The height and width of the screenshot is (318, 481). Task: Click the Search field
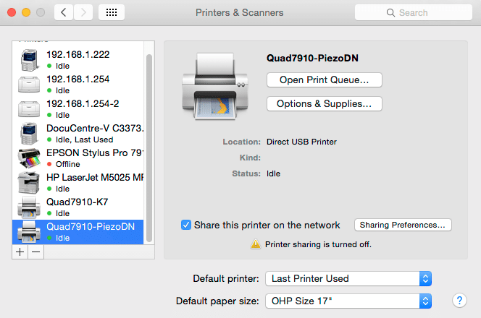tap(409, 13)
